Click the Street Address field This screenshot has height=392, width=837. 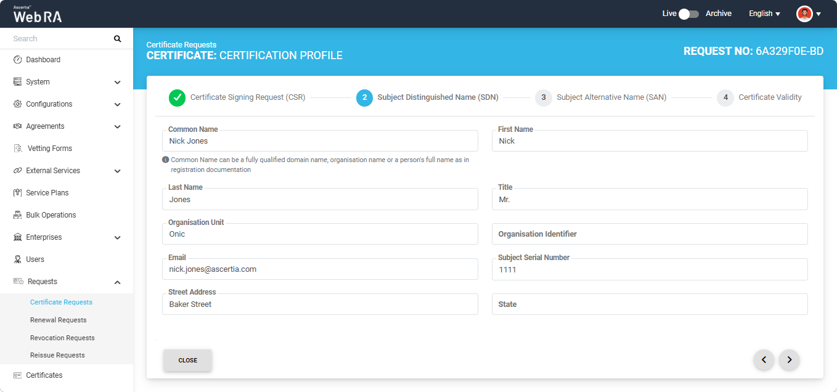tap(320, 304)
